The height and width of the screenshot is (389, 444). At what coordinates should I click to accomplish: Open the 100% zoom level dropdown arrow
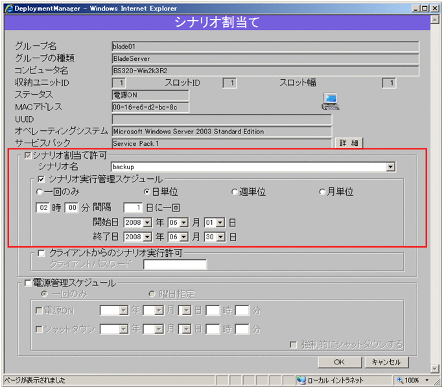click(426, 380)
